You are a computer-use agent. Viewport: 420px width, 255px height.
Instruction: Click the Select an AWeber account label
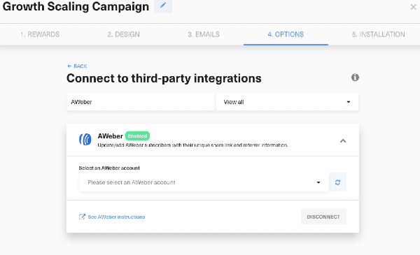point(109,168)
